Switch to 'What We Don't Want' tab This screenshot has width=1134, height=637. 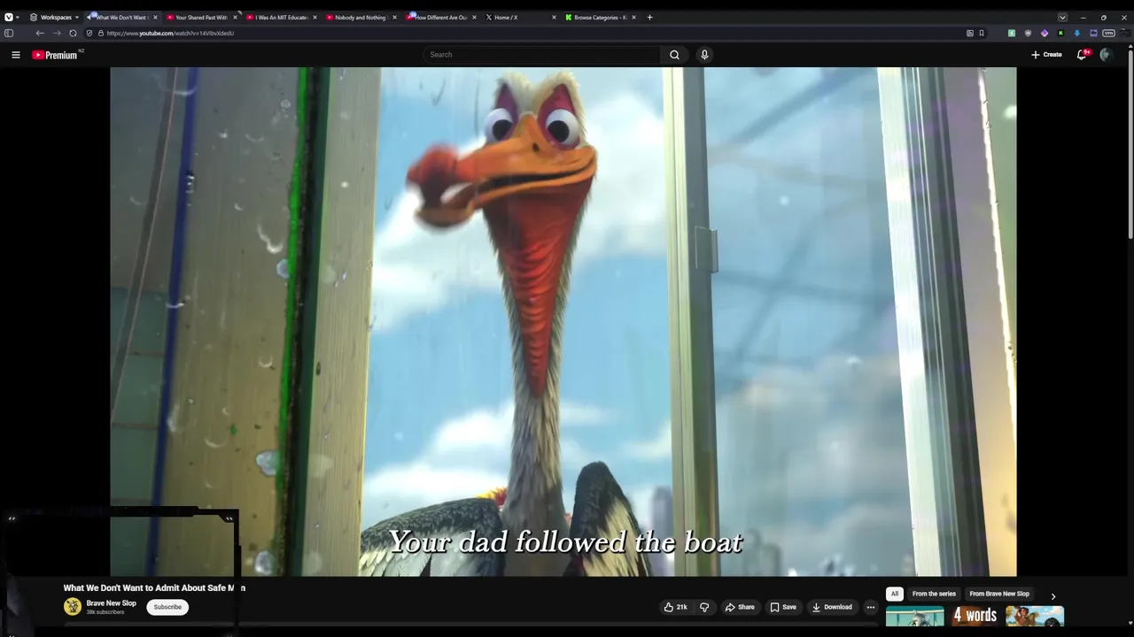(x=121, y=17)
